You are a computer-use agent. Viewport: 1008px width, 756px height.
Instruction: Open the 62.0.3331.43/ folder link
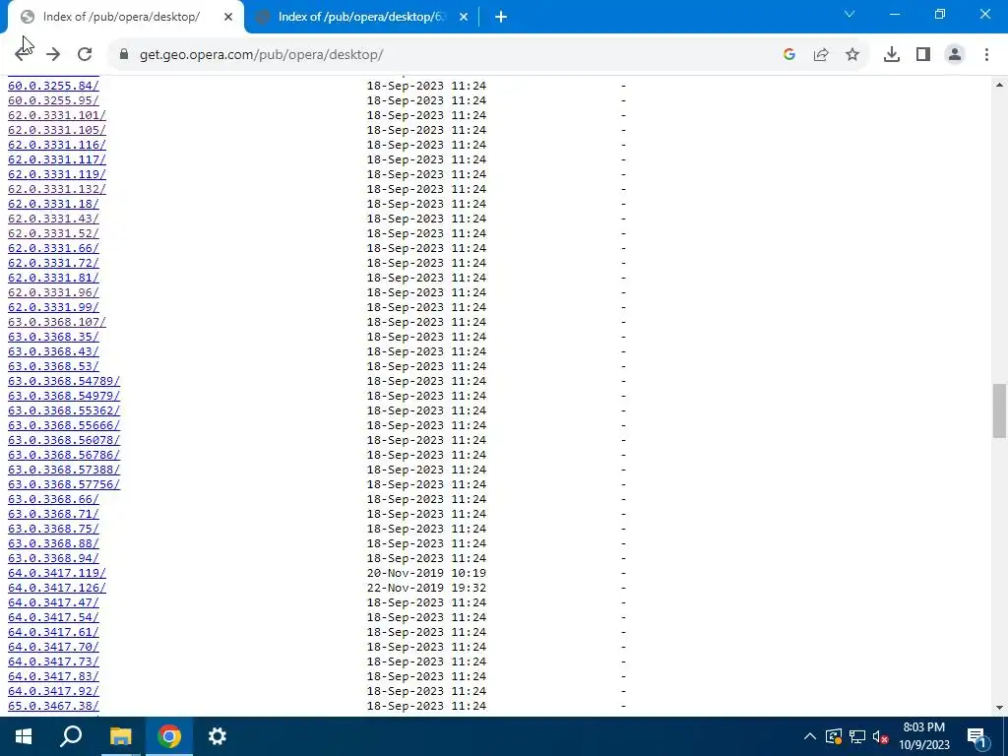click(x=53, y=219)
